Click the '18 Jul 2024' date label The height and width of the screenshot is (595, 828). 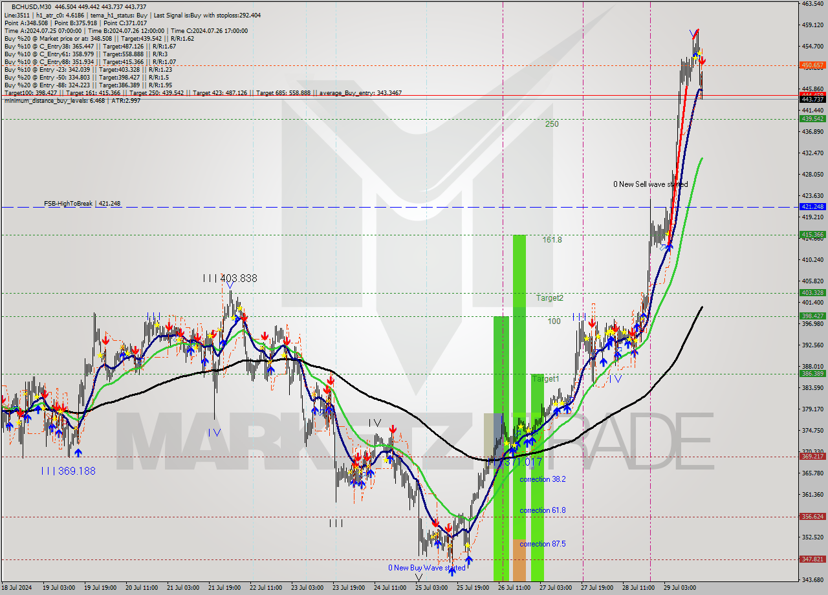(16, 588)
